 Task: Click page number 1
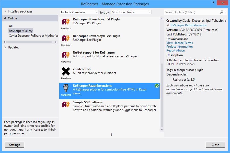111,134
